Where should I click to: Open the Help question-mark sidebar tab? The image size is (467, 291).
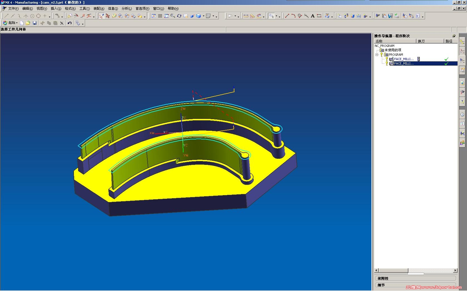click(462, 102)
